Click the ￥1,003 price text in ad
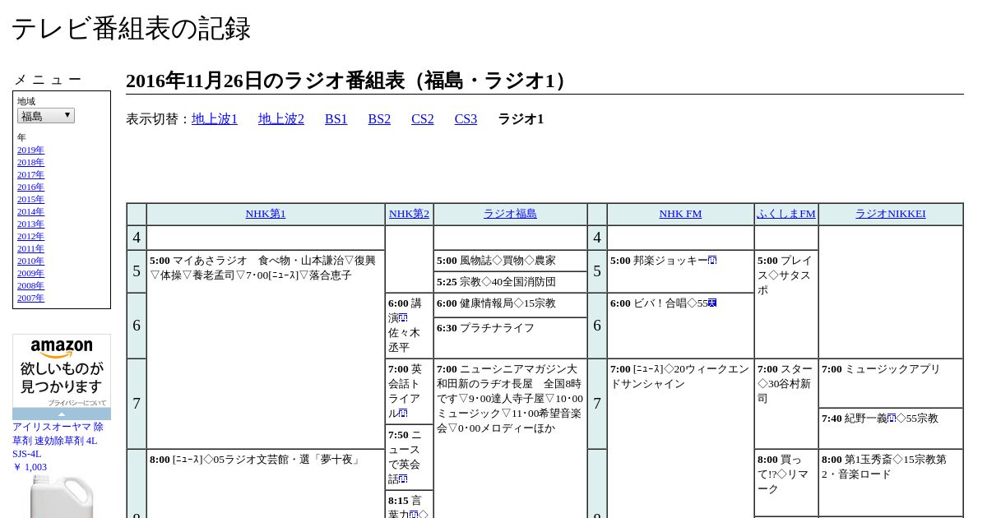This screenshot has height=518, width=987. tap(30, 467)
